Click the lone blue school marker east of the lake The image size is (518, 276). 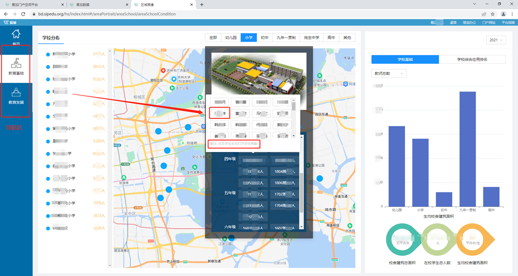(319, 178)
